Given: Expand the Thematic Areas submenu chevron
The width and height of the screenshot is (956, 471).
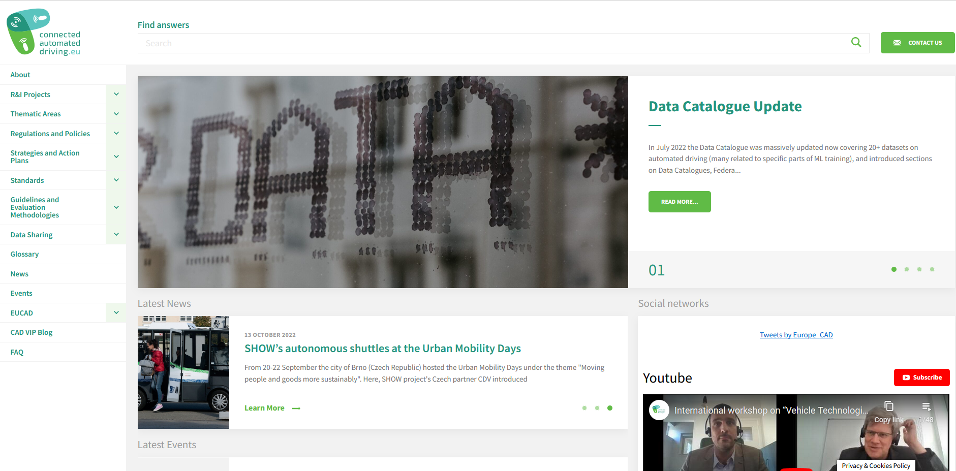Looking at the screenshot, I should coord(116,114).
